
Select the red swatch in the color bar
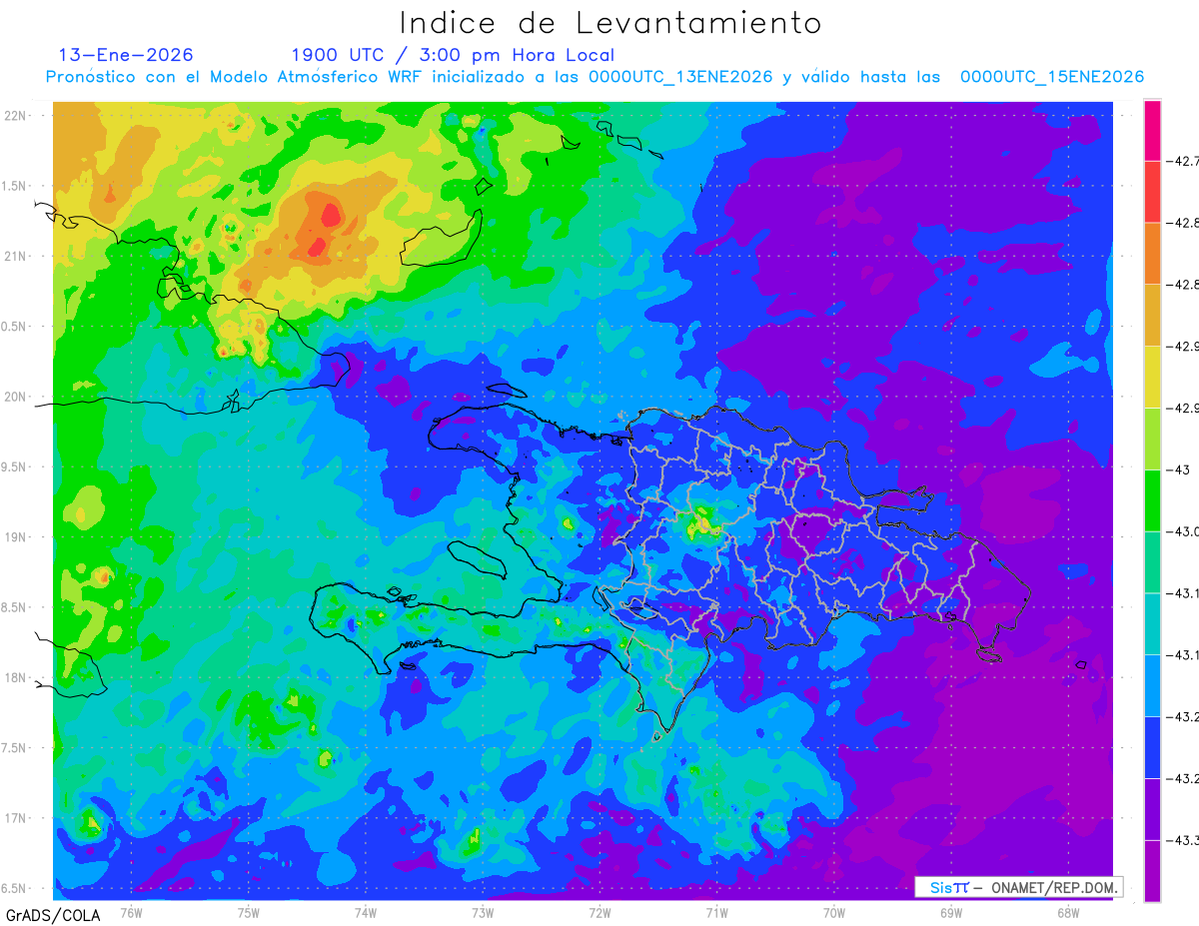tap(1152, 191)
